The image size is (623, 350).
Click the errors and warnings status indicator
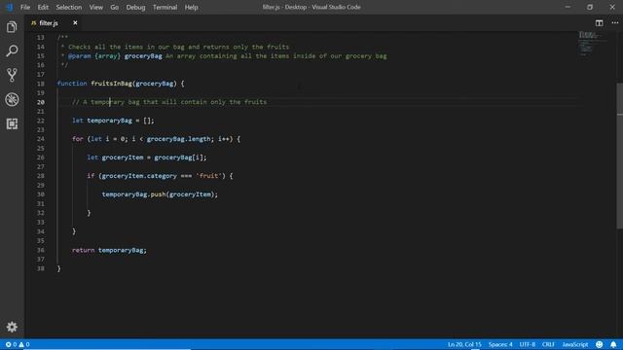click(18, 344)
